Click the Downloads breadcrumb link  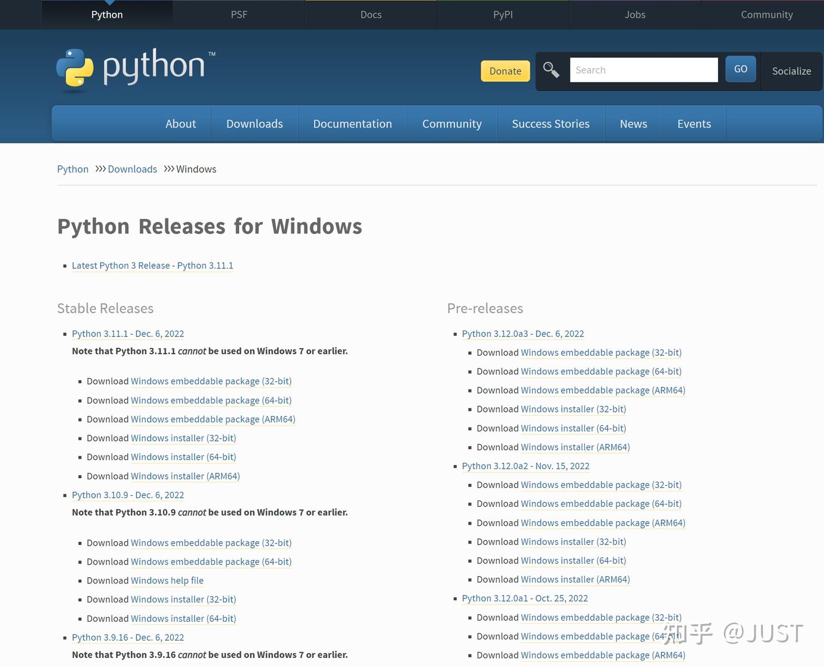tap(132, 169)
